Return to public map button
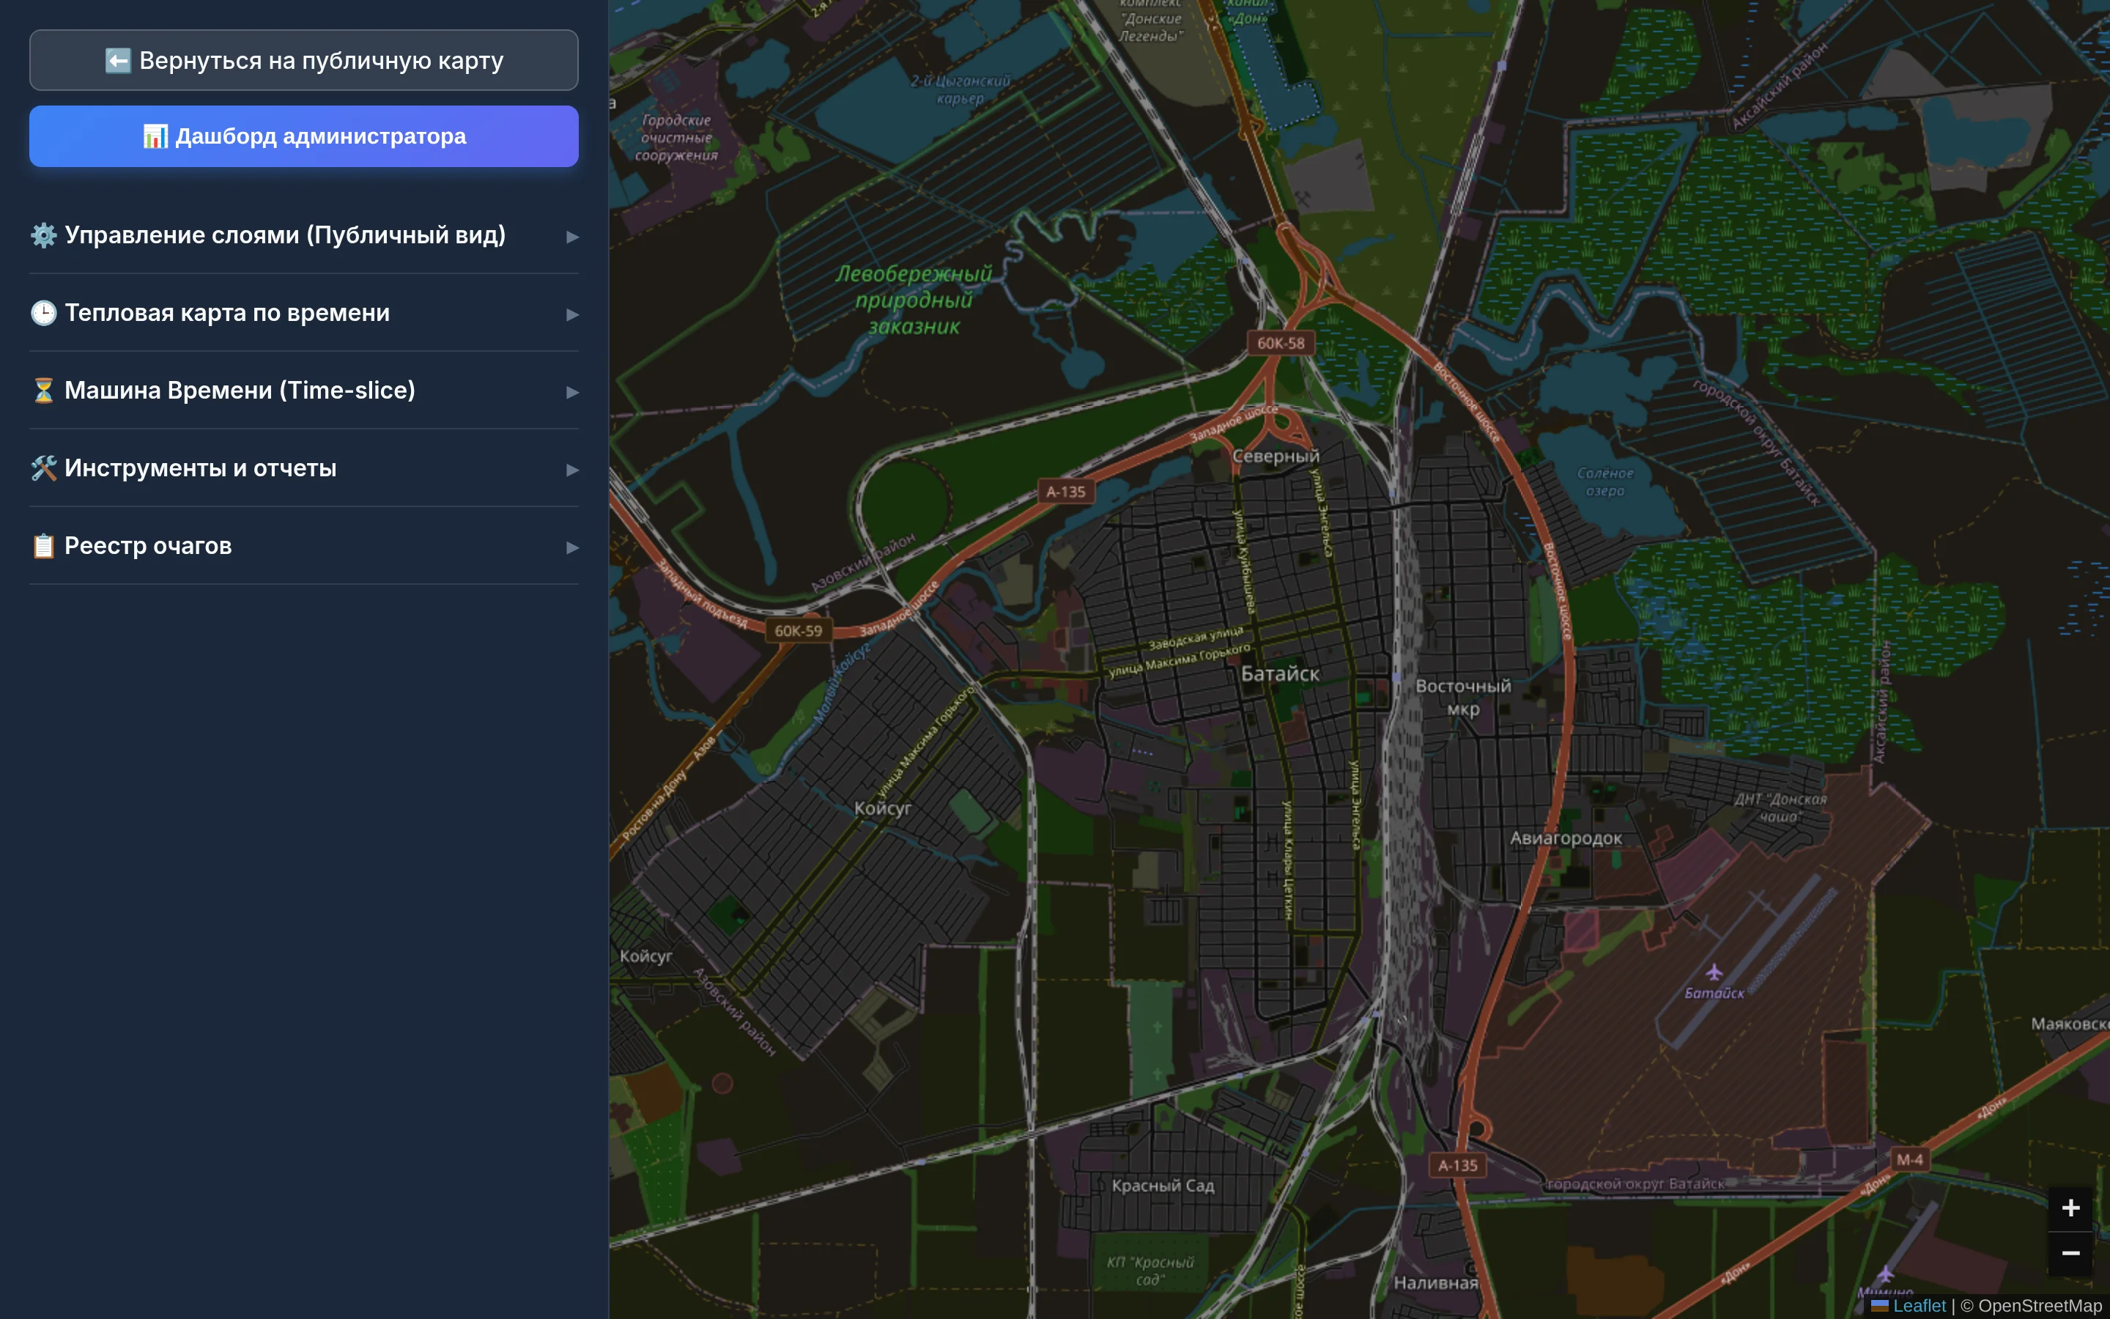Screen dimensions: 2110x1319 coord(303,60)
